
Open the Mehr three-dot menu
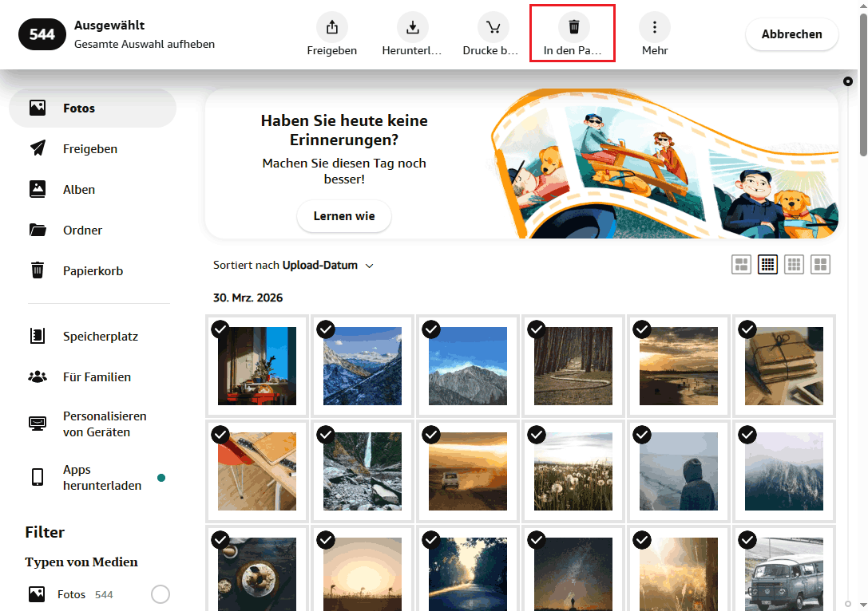coord(654,28)
